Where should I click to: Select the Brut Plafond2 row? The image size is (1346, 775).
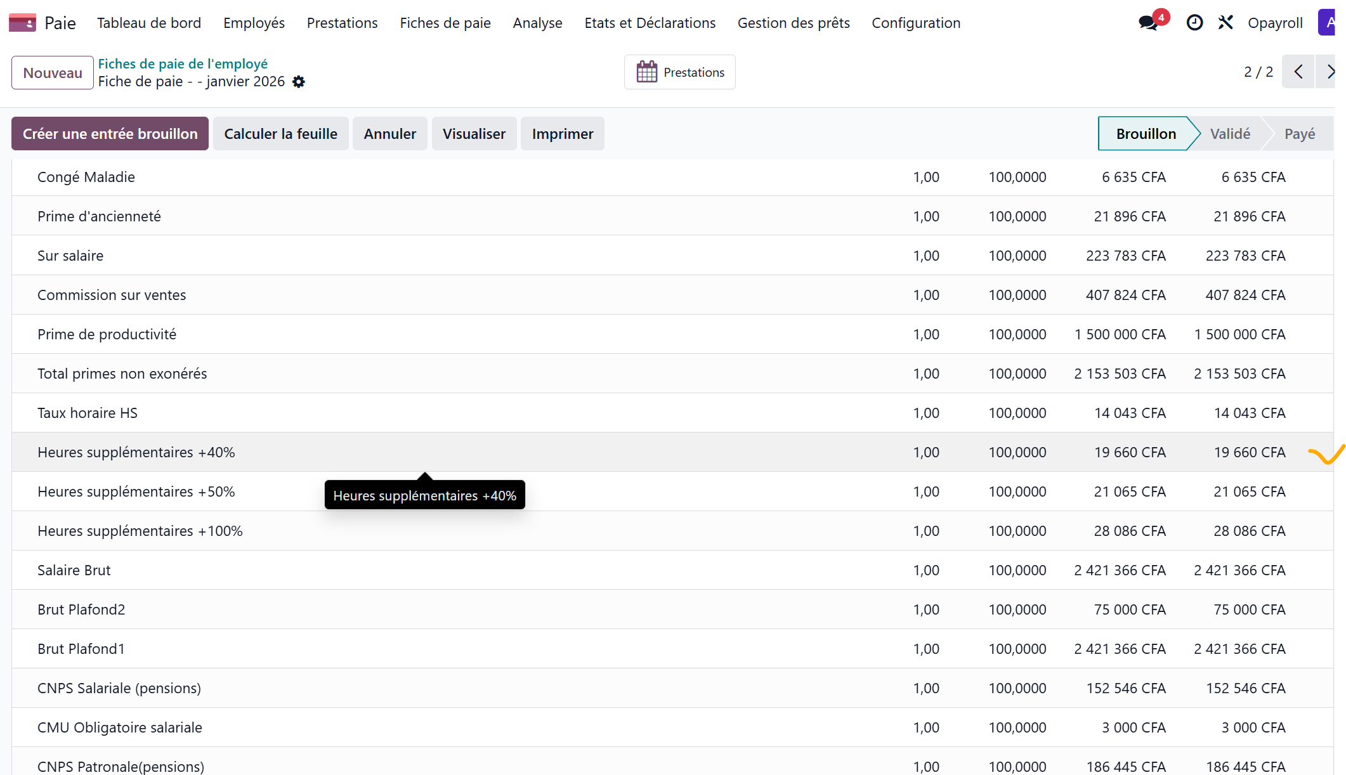click(x=672, y=609)
